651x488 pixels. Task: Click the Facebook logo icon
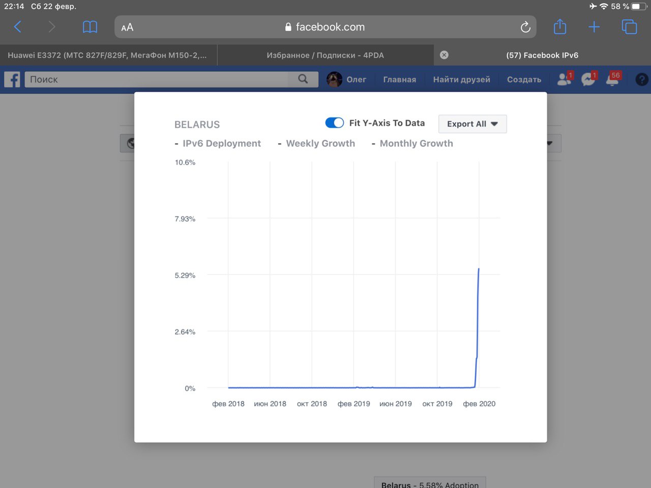12,79
